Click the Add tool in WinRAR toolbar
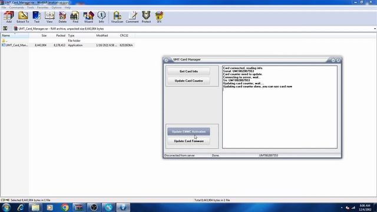 [9, 17]
